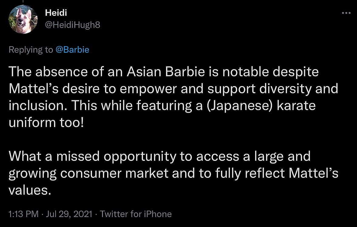The height and width of the screenshot is (227, 357).
Task: Click the 'Replying to' label
Action: (x=31, y=50)
